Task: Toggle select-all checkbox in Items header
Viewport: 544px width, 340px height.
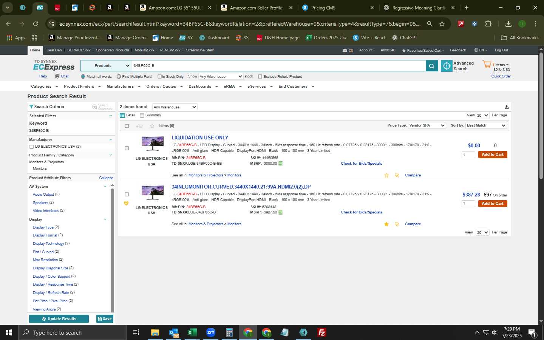Action: click(127, 126)
